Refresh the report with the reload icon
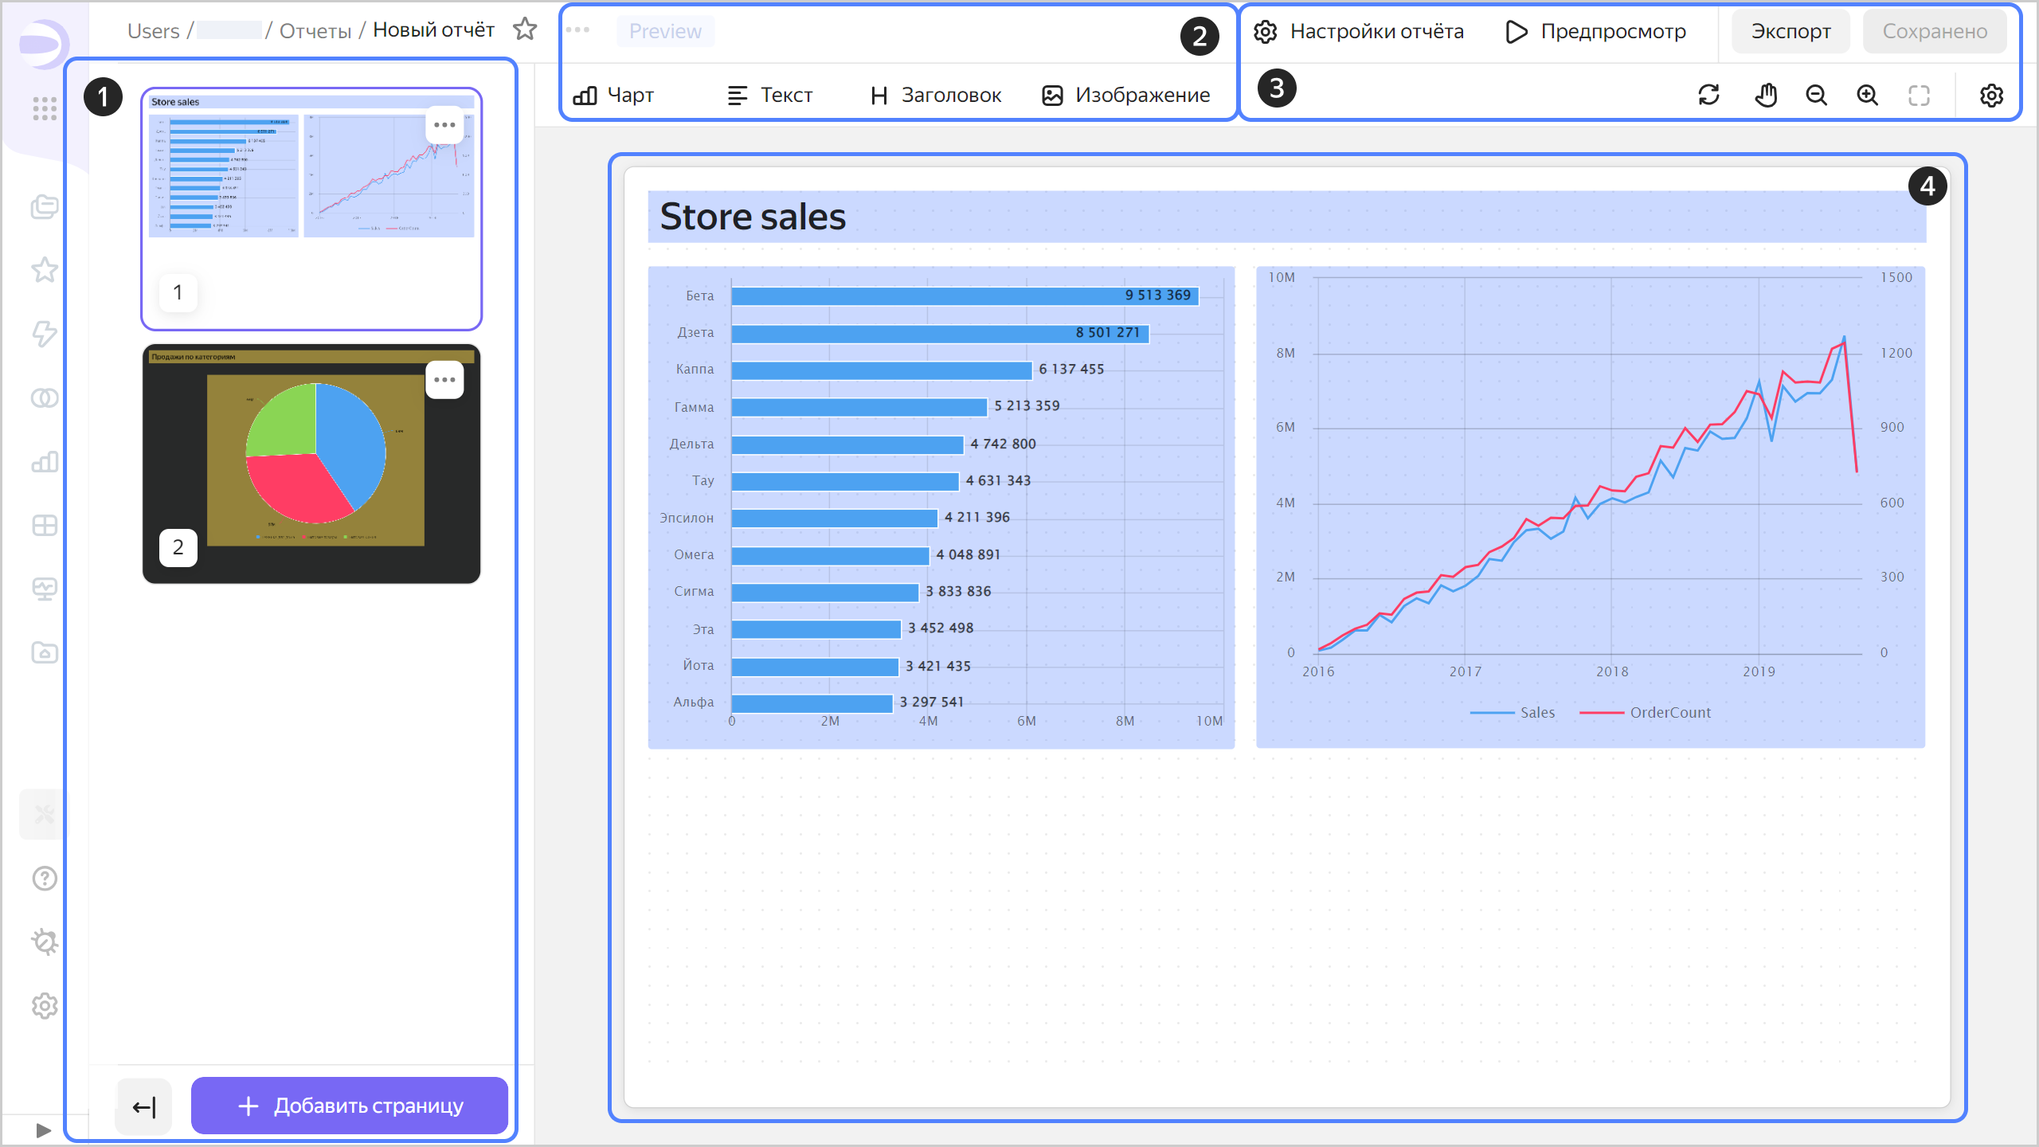Image resolution: width=2039 pixels, height=1147 pixels. (x=1708, y=95)
